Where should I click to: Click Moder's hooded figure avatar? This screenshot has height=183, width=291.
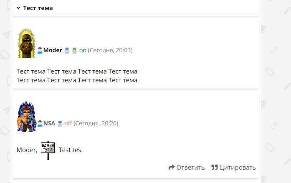pyautogui.click(x=26, y=44)
